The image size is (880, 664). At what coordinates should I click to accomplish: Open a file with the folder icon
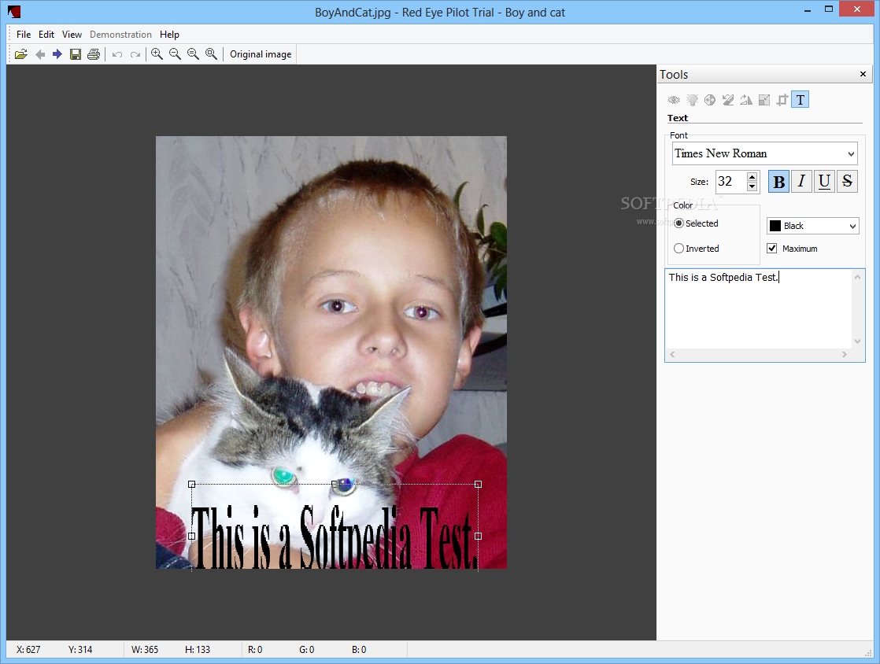pos(21,54)
